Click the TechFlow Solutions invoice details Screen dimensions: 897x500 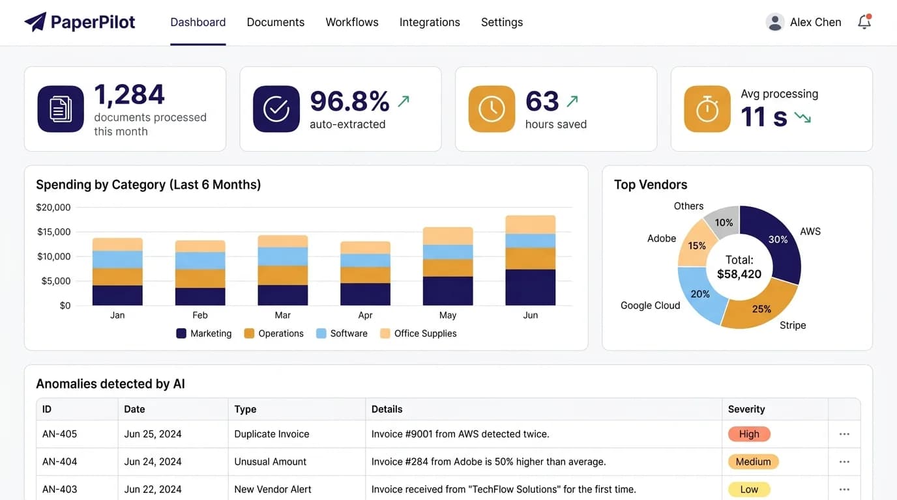pyautogui.click(x=504, y=490)
